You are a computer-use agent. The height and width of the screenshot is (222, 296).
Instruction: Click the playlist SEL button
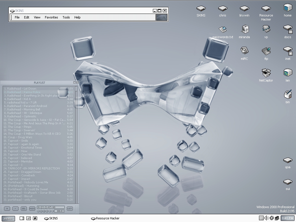click(x=24, y=208)
